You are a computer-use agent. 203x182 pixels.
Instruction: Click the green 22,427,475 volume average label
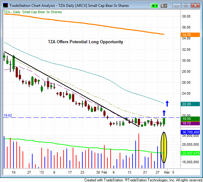(x=191, y=153)
